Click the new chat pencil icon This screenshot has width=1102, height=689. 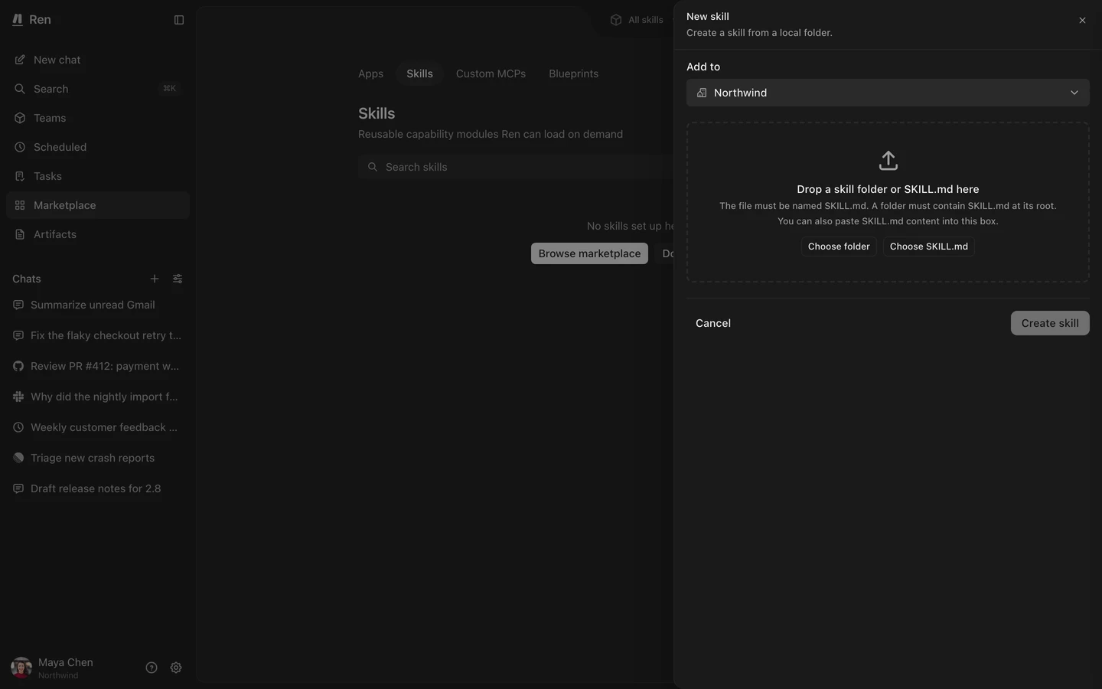20,60
